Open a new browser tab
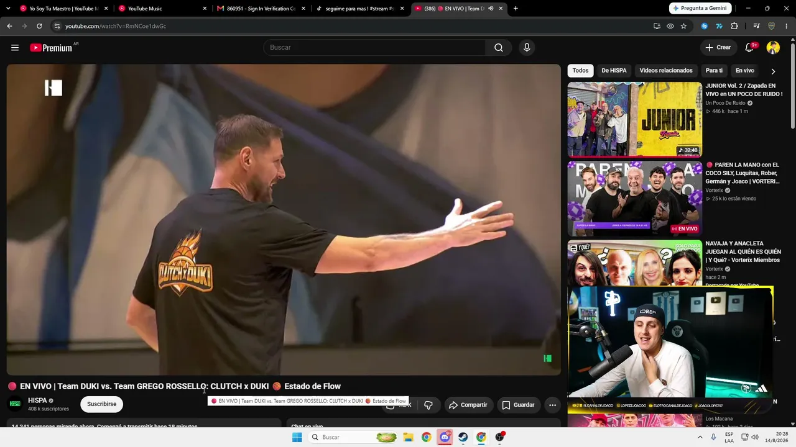Image resolution: width=796 pixels, height=447 pixels. coord(516,9)
